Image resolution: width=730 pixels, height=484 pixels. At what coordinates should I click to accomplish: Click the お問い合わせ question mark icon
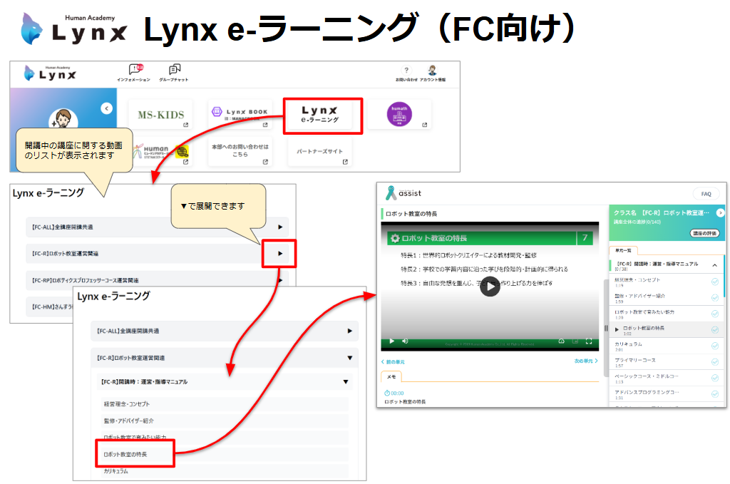[x=406, y=70]
